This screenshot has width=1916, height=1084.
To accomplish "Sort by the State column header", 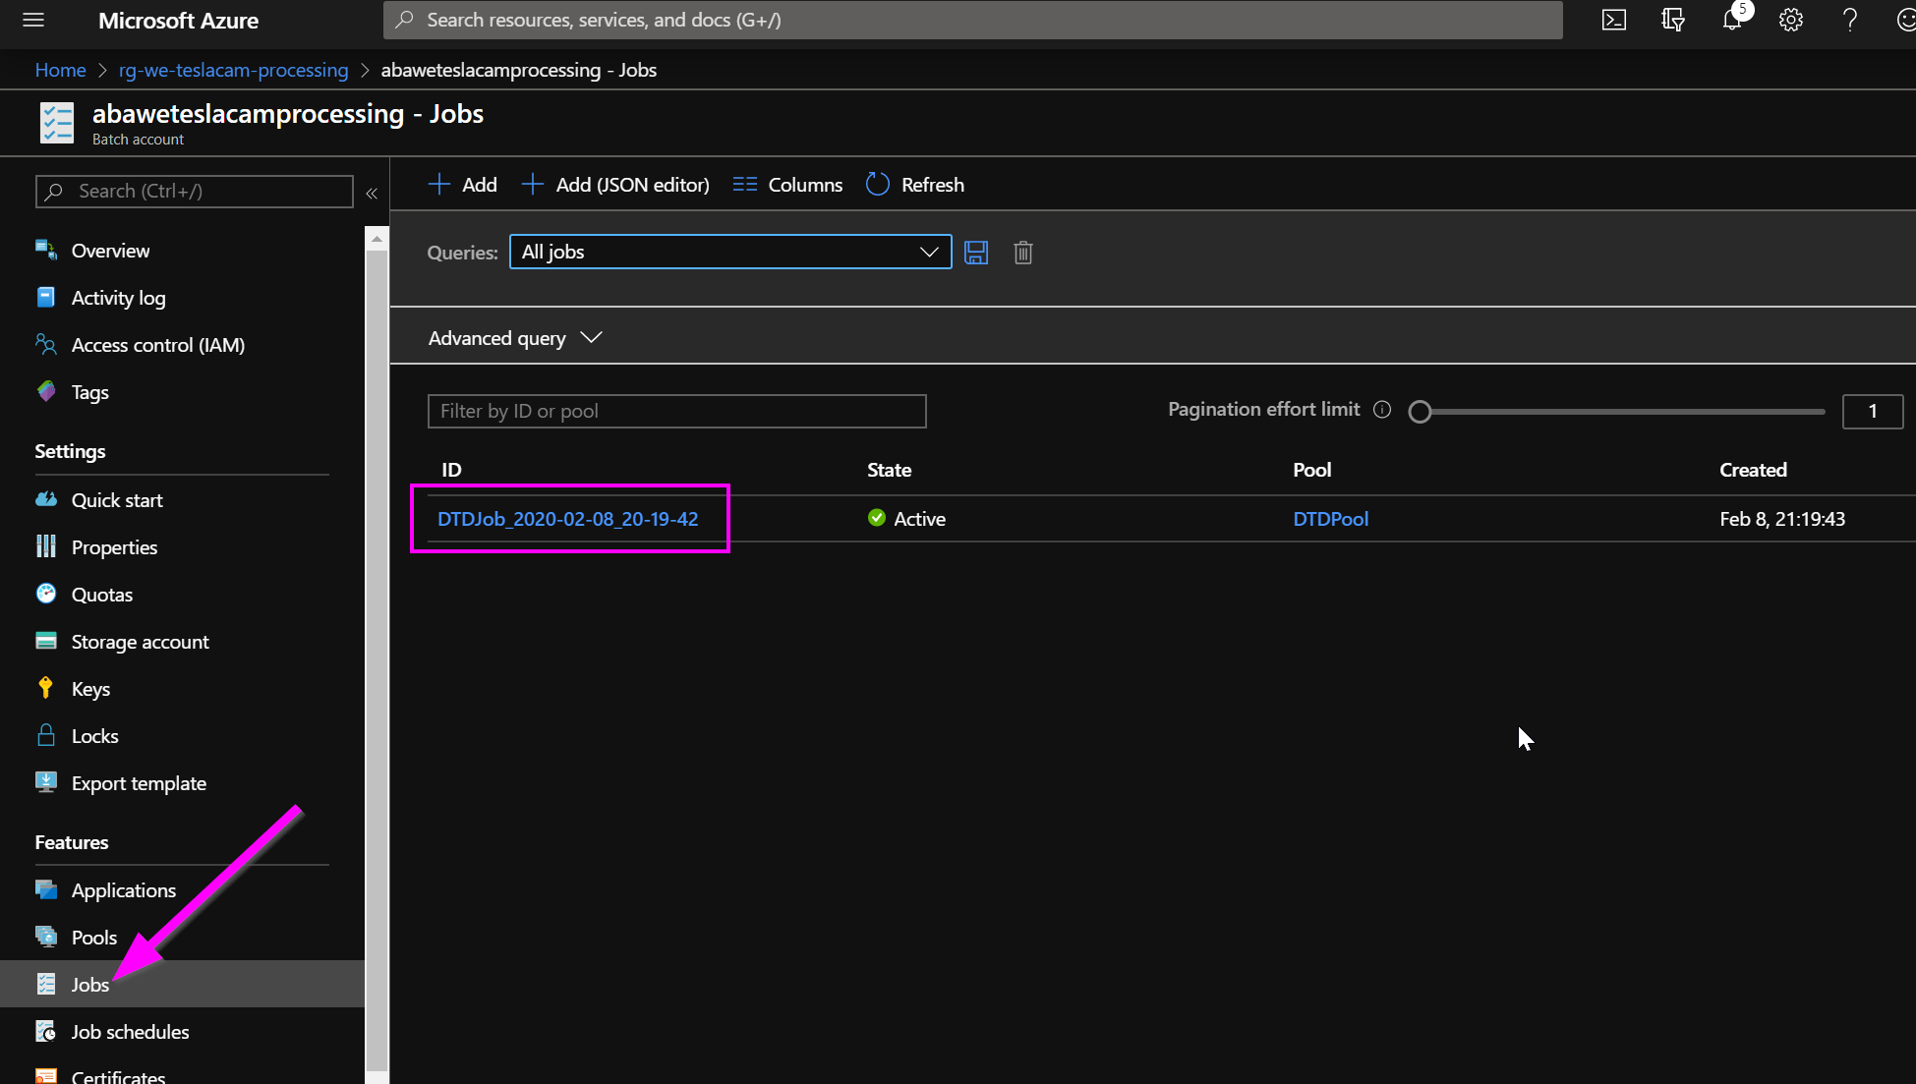I will 889,470.
